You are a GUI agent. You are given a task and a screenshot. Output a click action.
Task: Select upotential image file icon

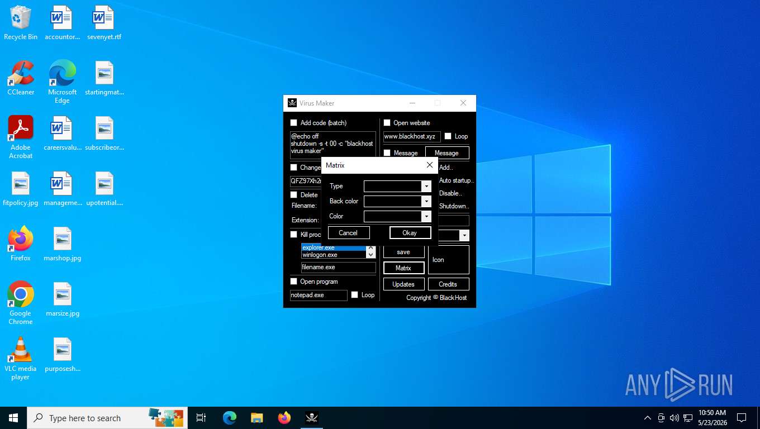(x=104, y=189)
